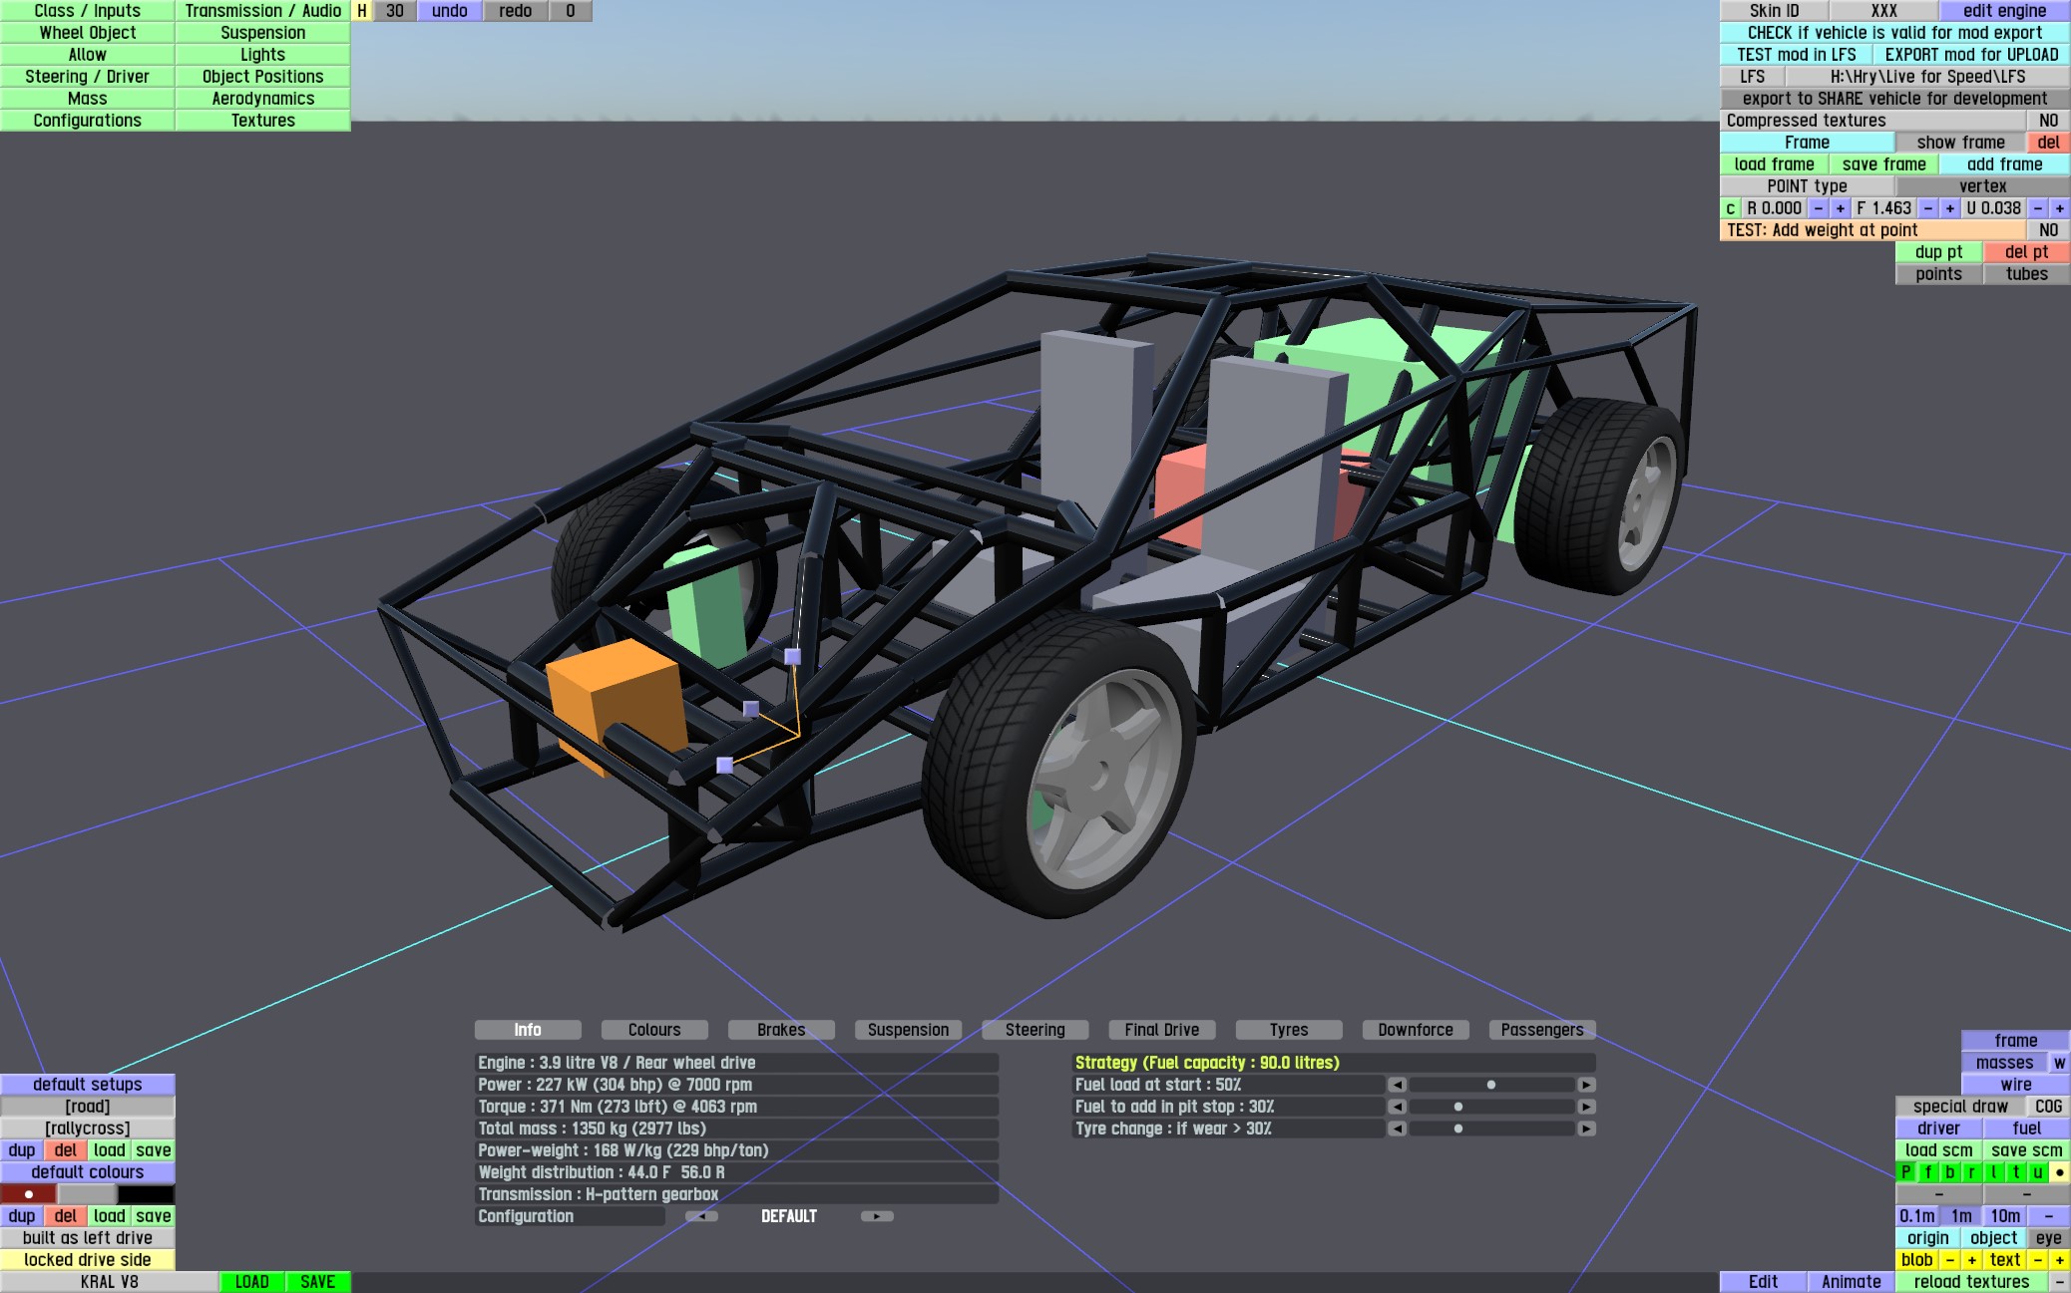
Task: Select the 'P' view shortcut button
Action: [1906, 1172]
